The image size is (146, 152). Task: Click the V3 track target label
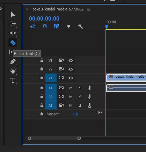[x=50, y=61]
